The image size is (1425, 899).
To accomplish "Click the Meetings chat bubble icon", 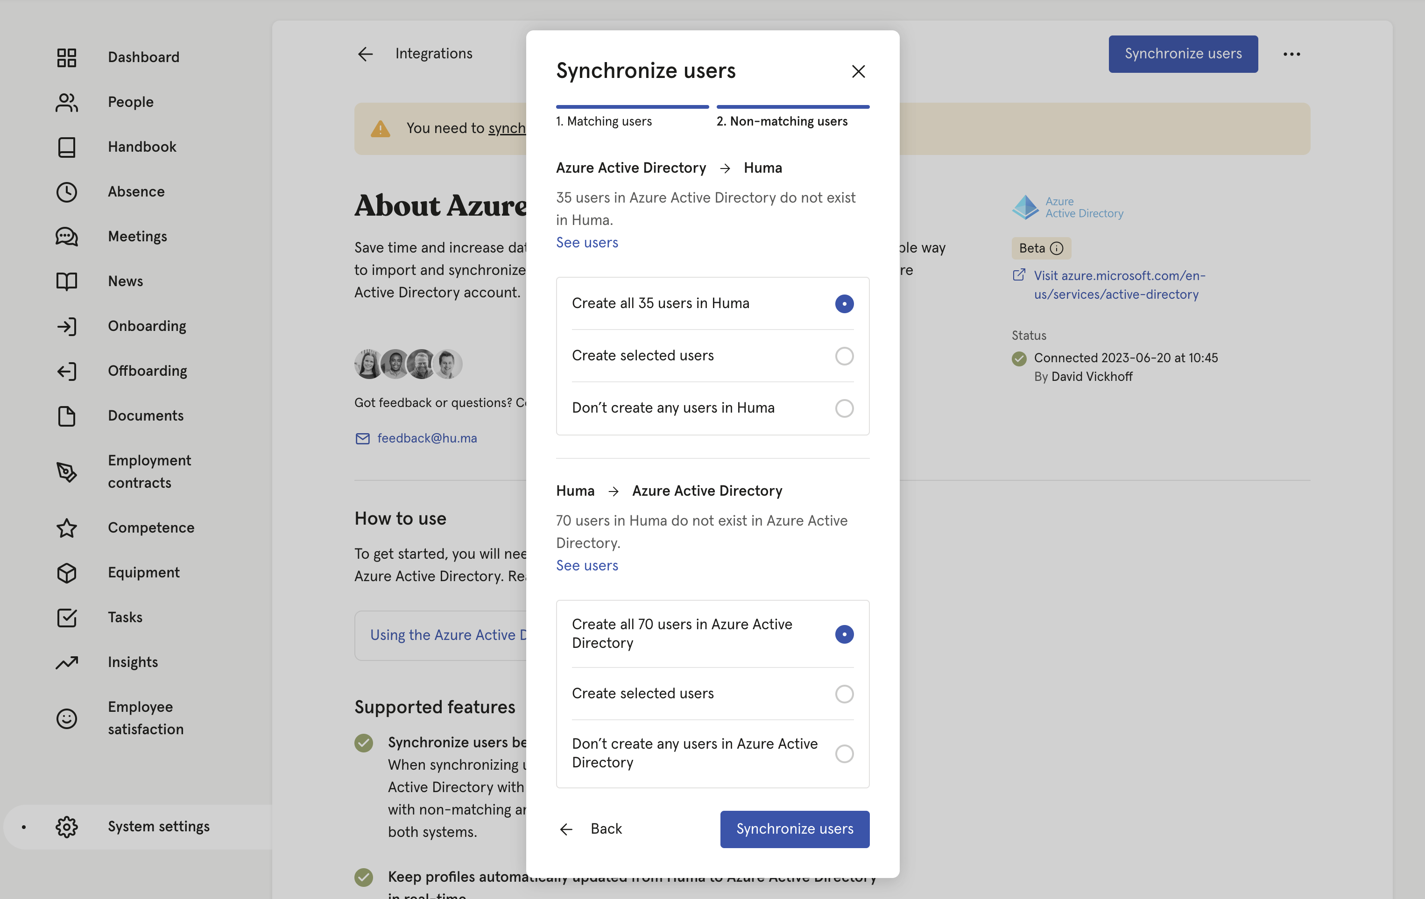I will [66, 237].
